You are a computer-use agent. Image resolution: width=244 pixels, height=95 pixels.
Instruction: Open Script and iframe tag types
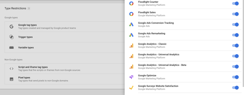point(65,69)
